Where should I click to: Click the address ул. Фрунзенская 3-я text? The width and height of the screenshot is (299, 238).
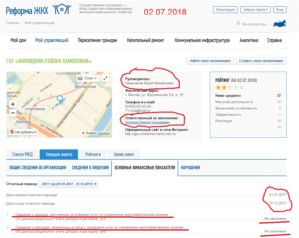point(154,95)
